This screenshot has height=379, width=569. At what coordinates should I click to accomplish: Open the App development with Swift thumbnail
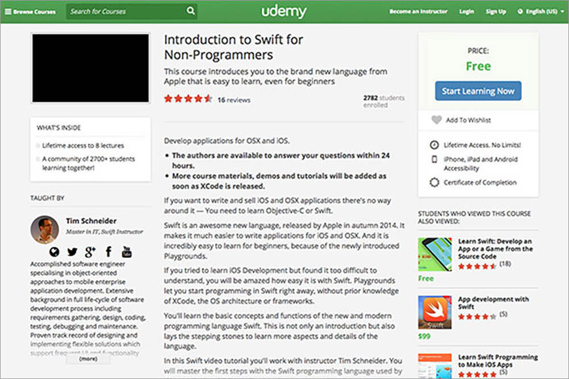[435, 313]
